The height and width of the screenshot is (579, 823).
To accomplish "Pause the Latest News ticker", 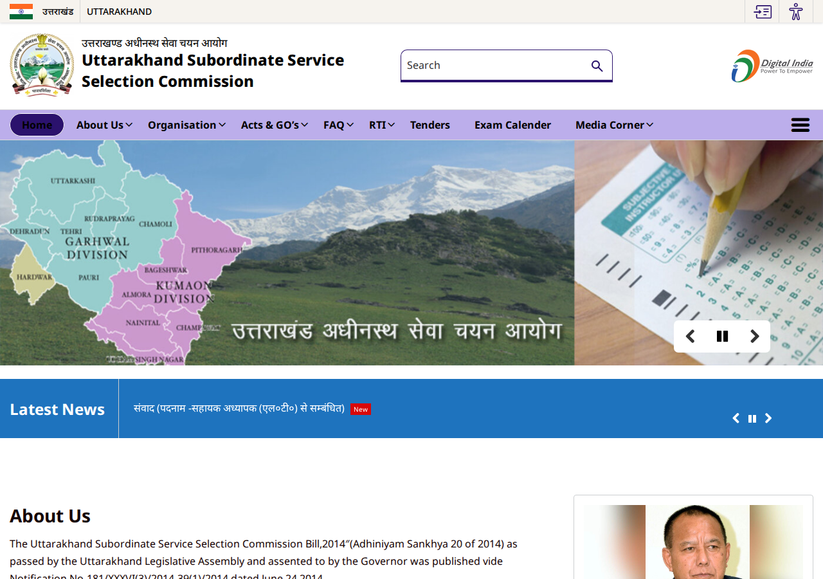I will [x=752, y=419].
